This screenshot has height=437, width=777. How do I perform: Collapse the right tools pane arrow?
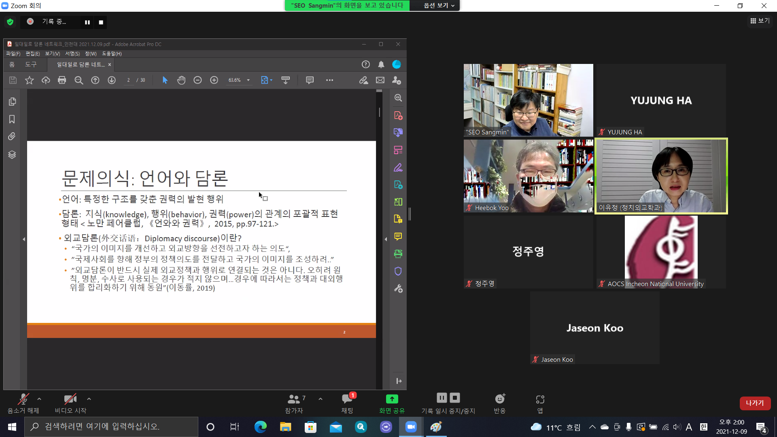[x=386, y=239]
